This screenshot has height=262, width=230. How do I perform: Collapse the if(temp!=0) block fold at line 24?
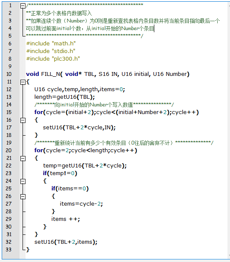[23, 181]
